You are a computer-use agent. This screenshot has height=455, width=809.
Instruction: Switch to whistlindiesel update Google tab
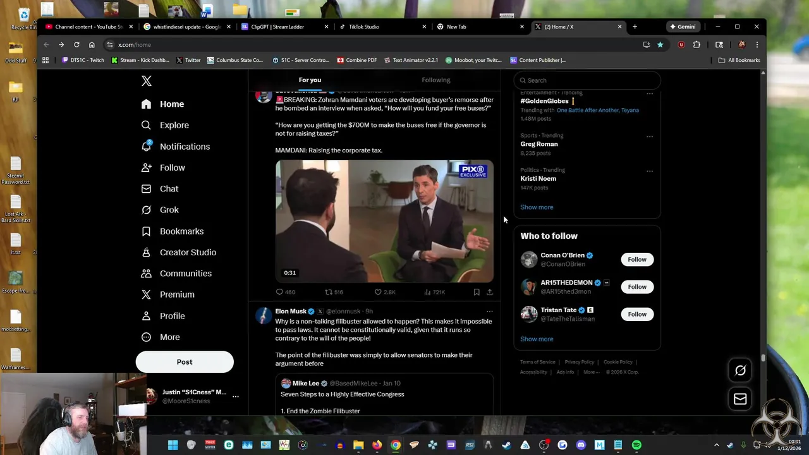188,27
